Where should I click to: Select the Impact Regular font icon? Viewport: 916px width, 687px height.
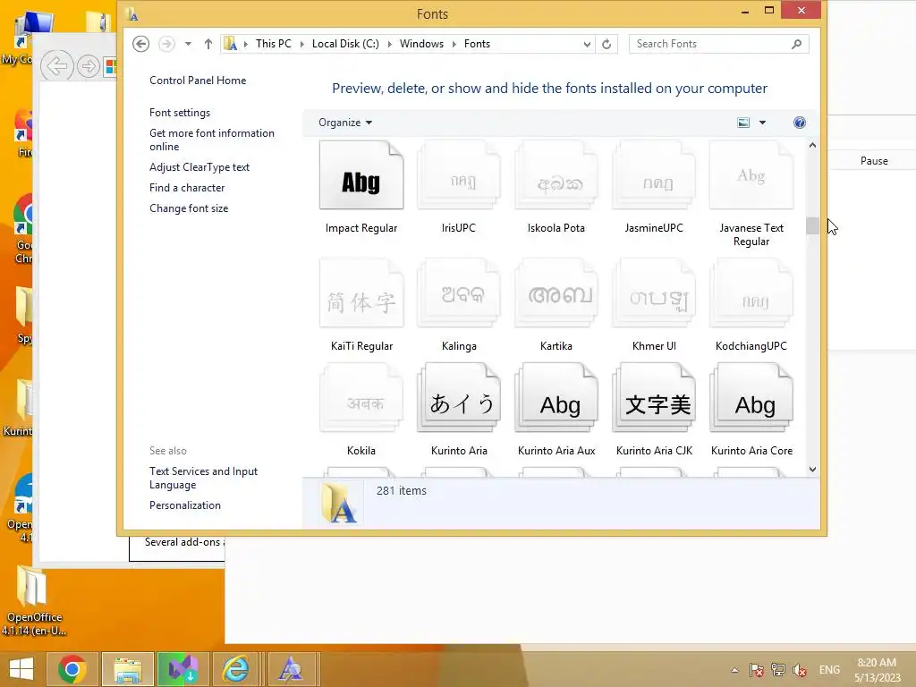361,175
